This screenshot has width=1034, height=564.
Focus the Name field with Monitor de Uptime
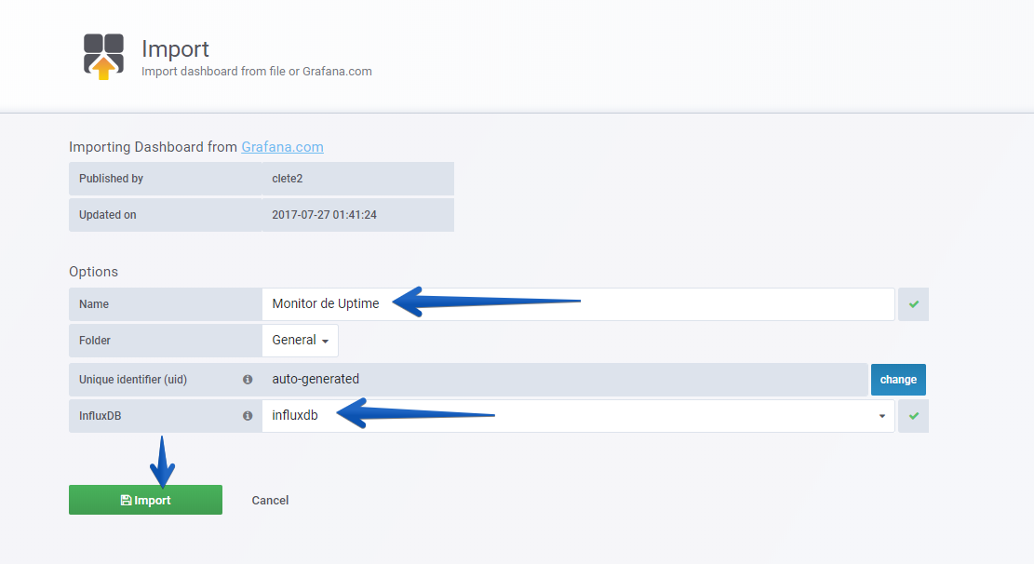pyautogui.click(x=578, y=304)
